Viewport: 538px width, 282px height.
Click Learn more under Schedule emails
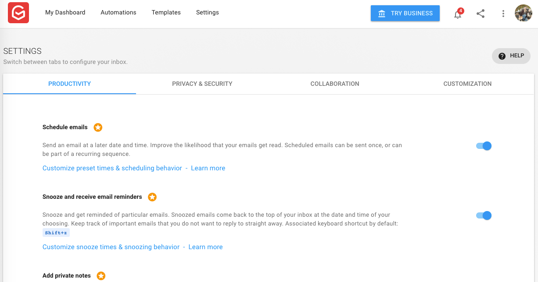pos(208,168)
